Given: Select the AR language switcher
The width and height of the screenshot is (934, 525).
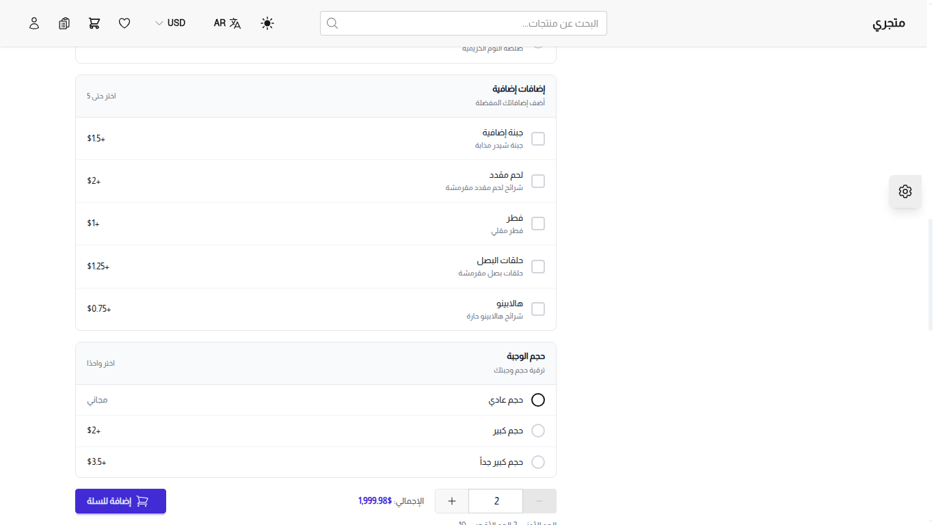Looking at the screenshot, I should click(x=219, y=23).
